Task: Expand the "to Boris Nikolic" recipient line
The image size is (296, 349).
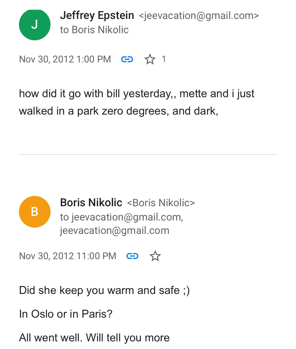Action: click(94, 30)
